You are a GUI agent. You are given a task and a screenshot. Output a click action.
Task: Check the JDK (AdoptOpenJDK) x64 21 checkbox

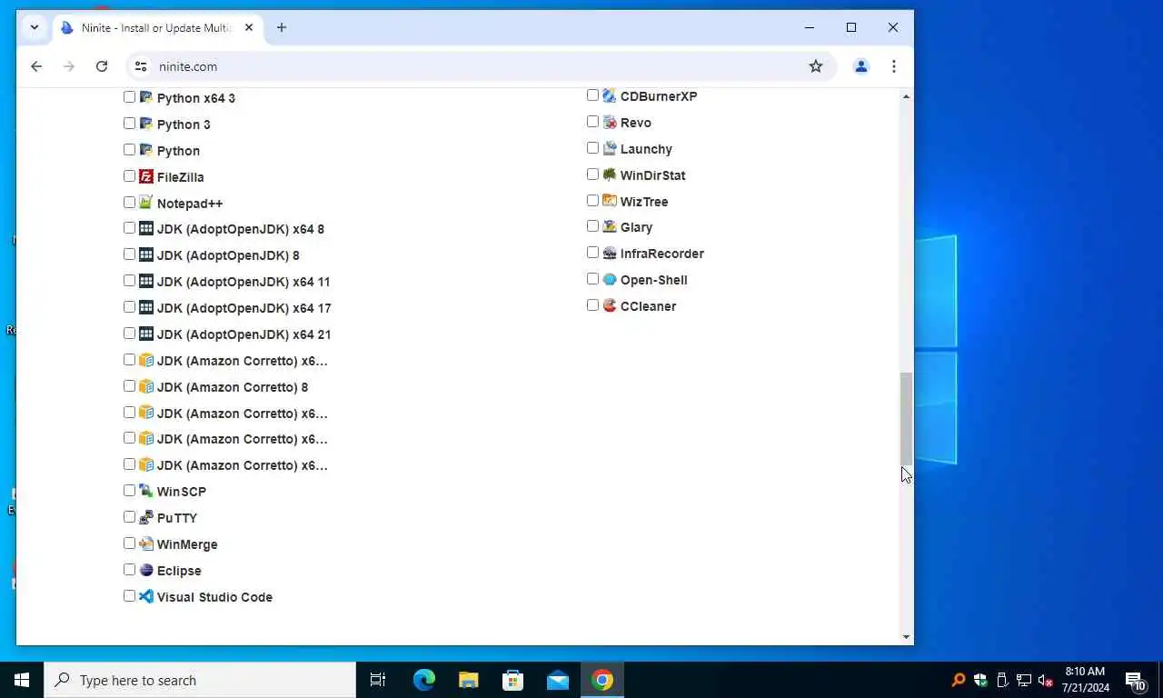(x=129, y=334)
